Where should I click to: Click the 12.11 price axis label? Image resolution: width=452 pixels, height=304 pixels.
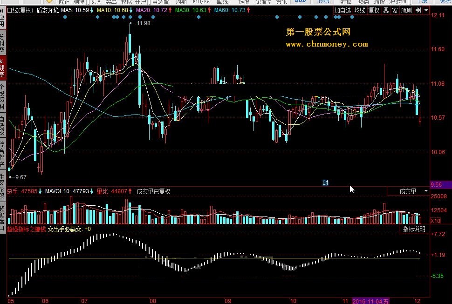tap(438, 15)
